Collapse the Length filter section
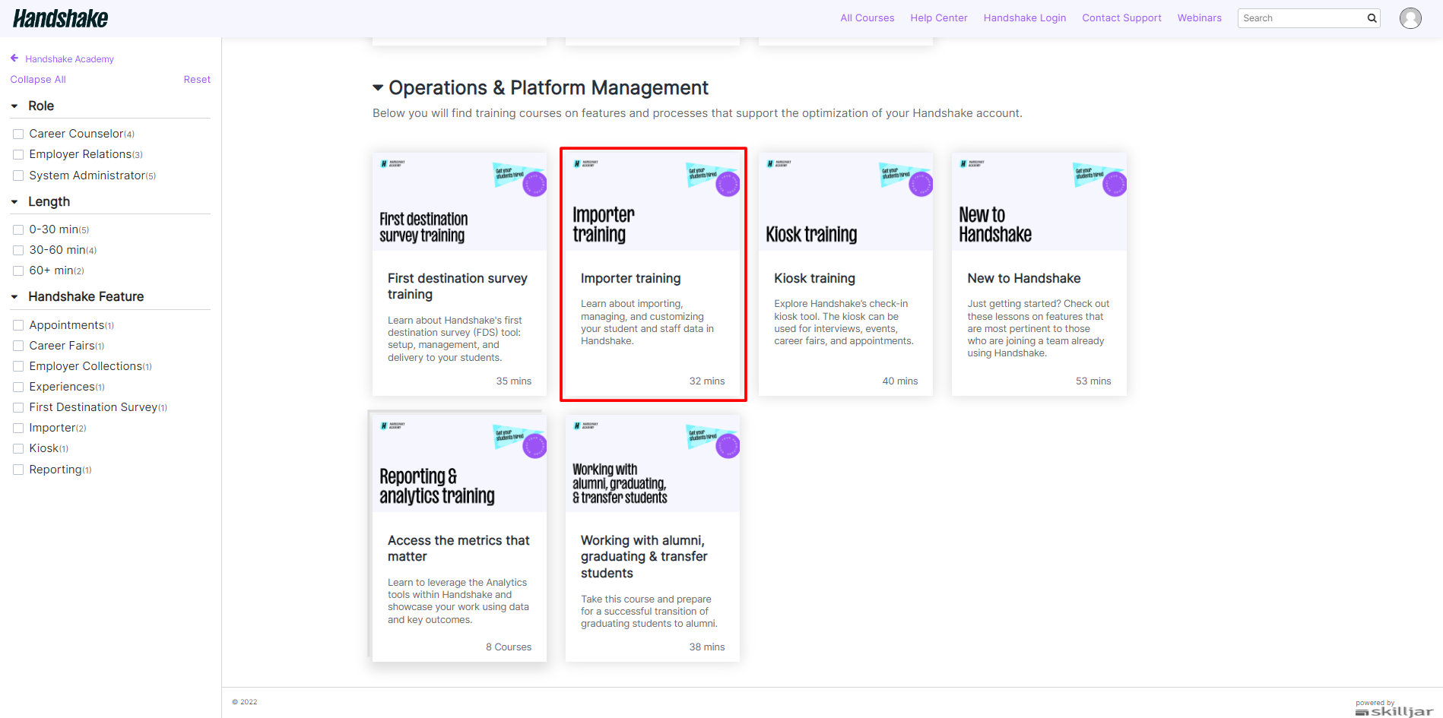The width and height of the screenshot is (1443, 718). (x=14, y=202)
